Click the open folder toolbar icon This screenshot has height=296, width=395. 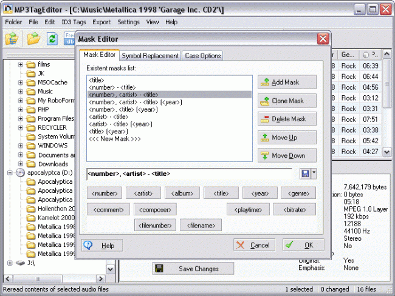click(33, 39)
